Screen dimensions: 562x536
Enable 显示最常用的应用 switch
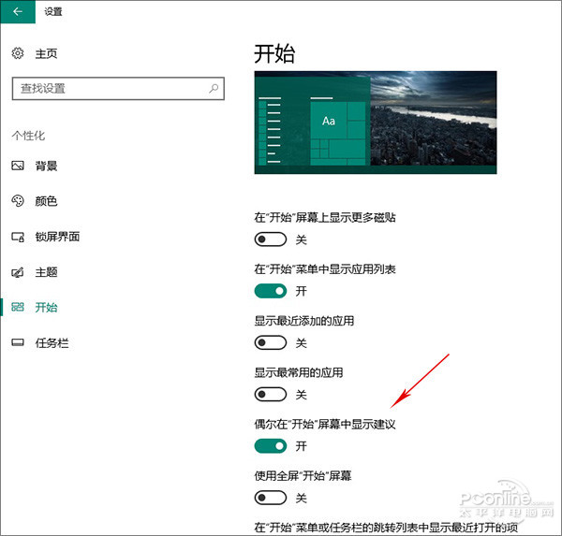point(271,395)
